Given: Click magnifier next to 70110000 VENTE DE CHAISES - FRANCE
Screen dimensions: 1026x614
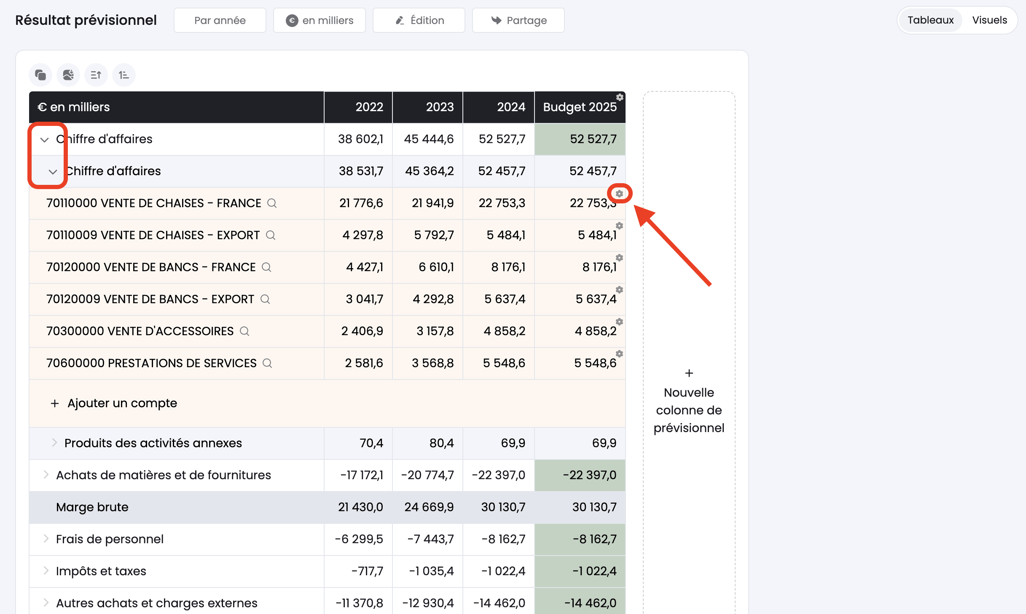Looking at the screenshot, I should (x=272, y=203).
